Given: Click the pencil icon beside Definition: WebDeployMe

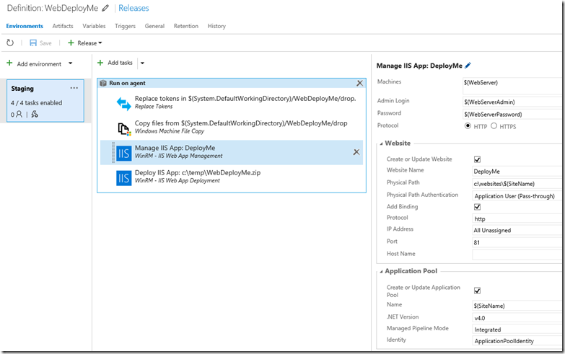Looking at the screenshot, I should [106, 9].
